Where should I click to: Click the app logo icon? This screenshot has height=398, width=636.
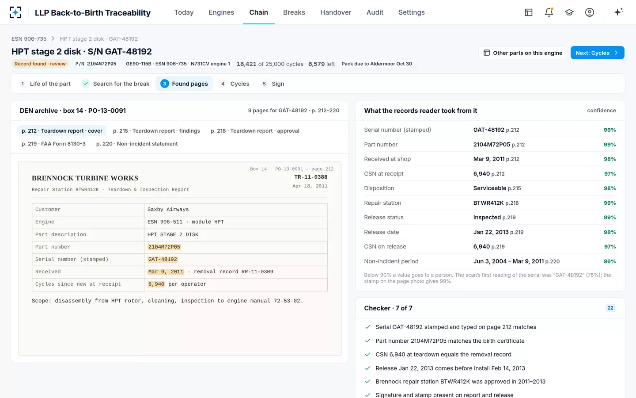click(x=15, y=12)
